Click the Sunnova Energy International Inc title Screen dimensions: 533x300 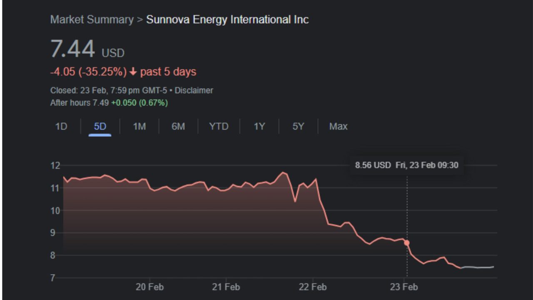(227, 20)
